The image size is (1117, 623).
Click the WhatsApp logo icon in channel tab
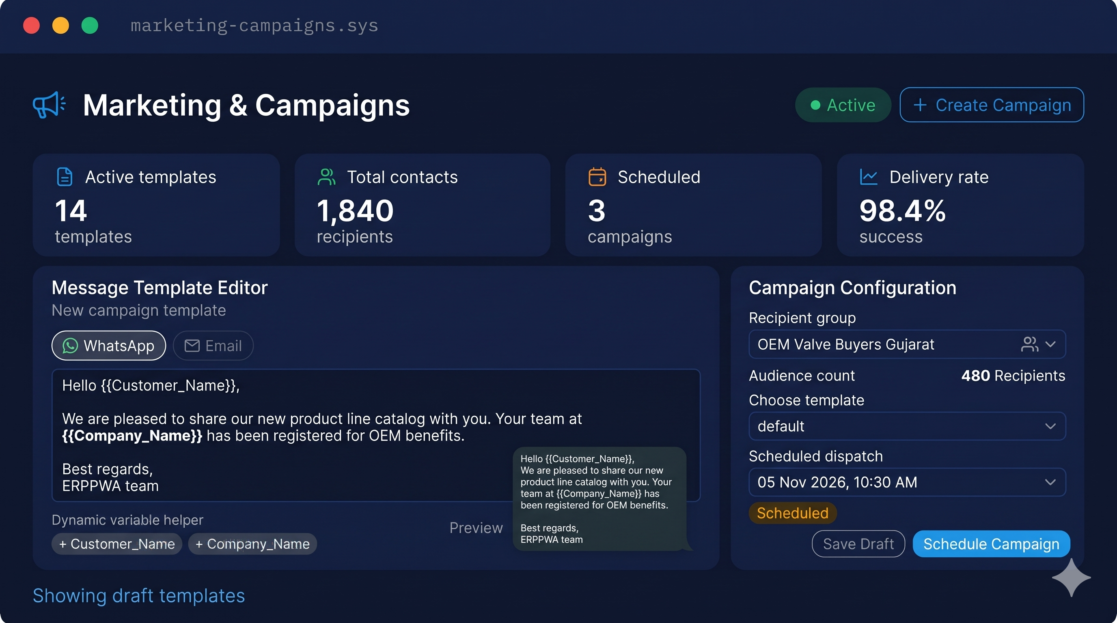pyautogui.click(x=70, y=346)
